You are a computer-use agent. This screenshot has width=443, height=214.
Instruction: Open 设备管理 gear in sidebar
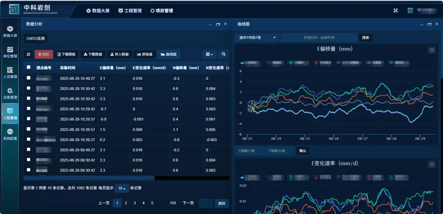pos(10,93)
